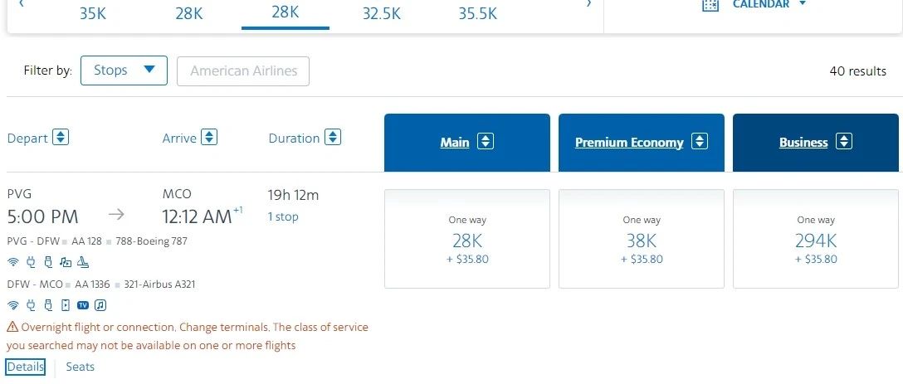Click the personal device entertainment icon for AA 1336
The width and height of the screenshot is (903, 384).
point(66,305)
